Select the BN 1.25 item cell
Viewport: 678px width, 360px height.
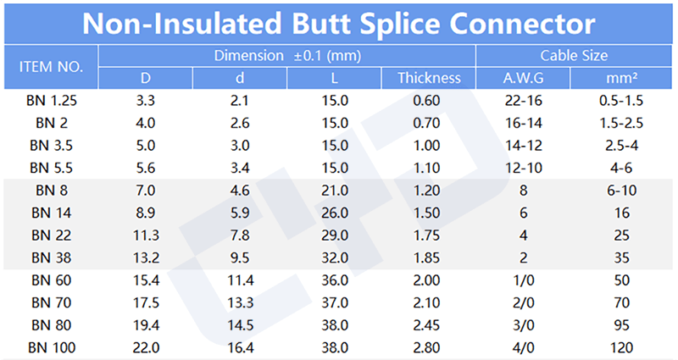click(51, 101)
